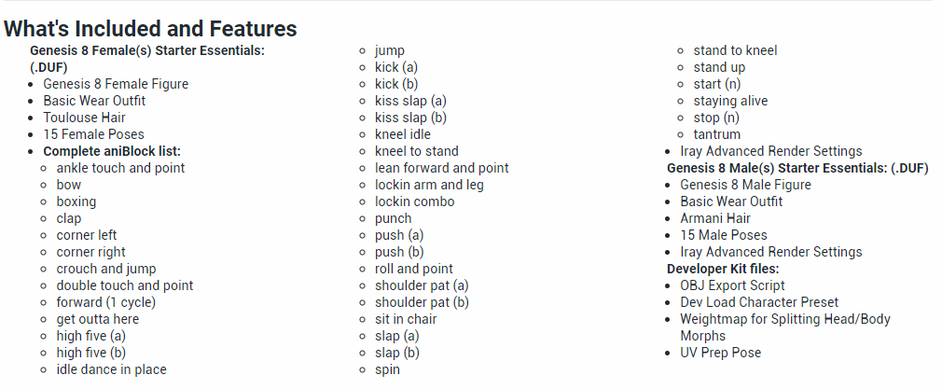This screenshot has height=389, width=942.
Task: Click 'lockin combo' list item
Action: [414, 201]
